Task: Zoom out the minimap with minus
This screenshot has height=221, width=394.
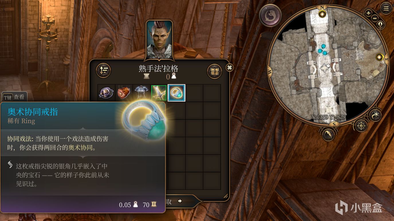Action: coord(375,18)
